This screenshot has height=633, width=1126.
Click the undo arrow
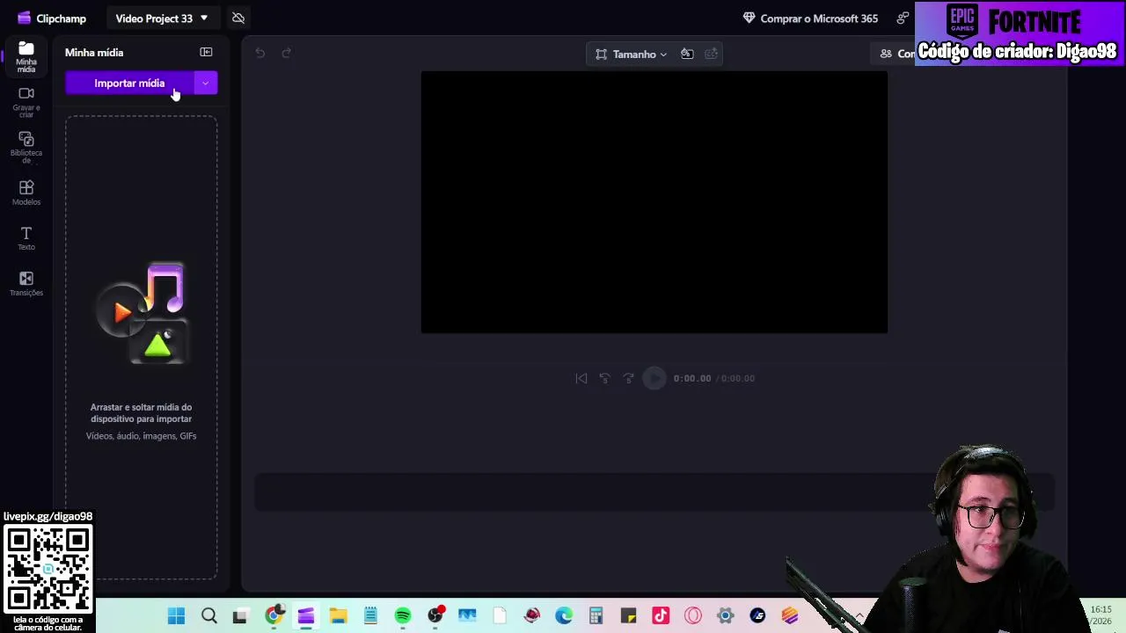(260, 54)
